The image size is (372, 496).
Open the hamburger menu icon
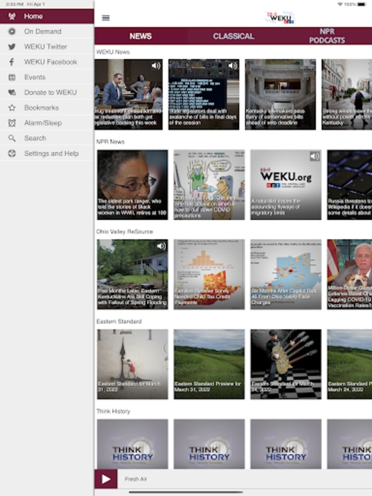(105, 18)
